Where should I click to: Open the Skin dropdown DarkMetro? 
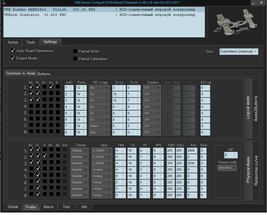[x=239, y=51]
